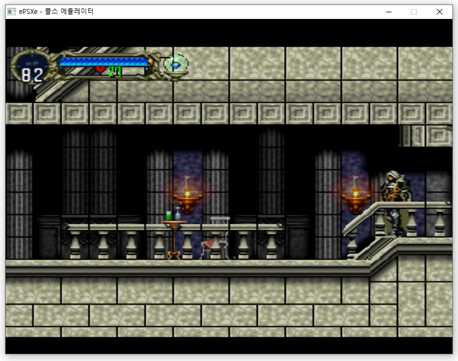458x361 pixels.
Task: Close the ePSXe emulator window
Action: click(440, 12)
